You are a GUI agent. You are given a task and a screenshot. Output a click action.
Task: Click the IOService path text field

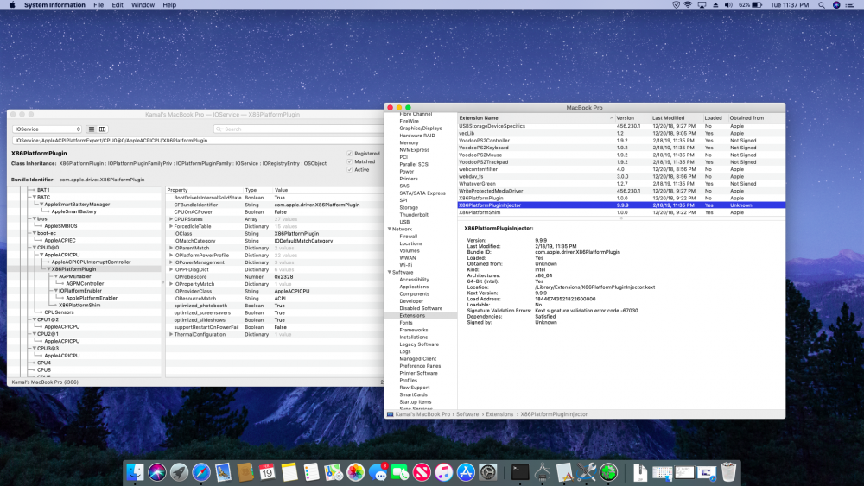point(197,141)
